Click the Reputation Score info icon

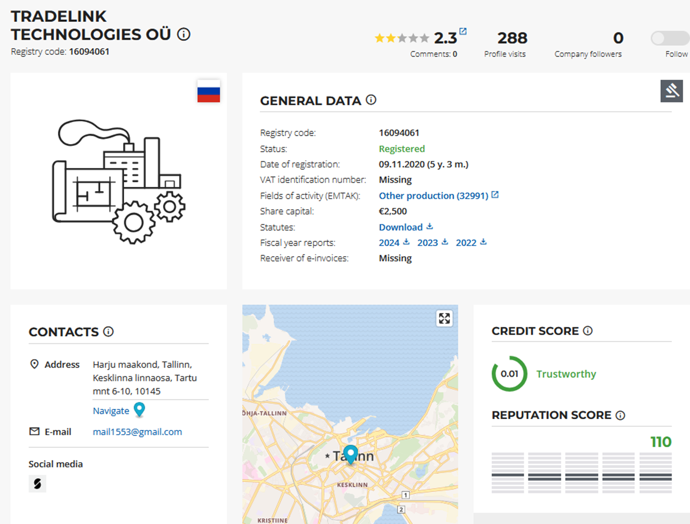tap(621, 416)
